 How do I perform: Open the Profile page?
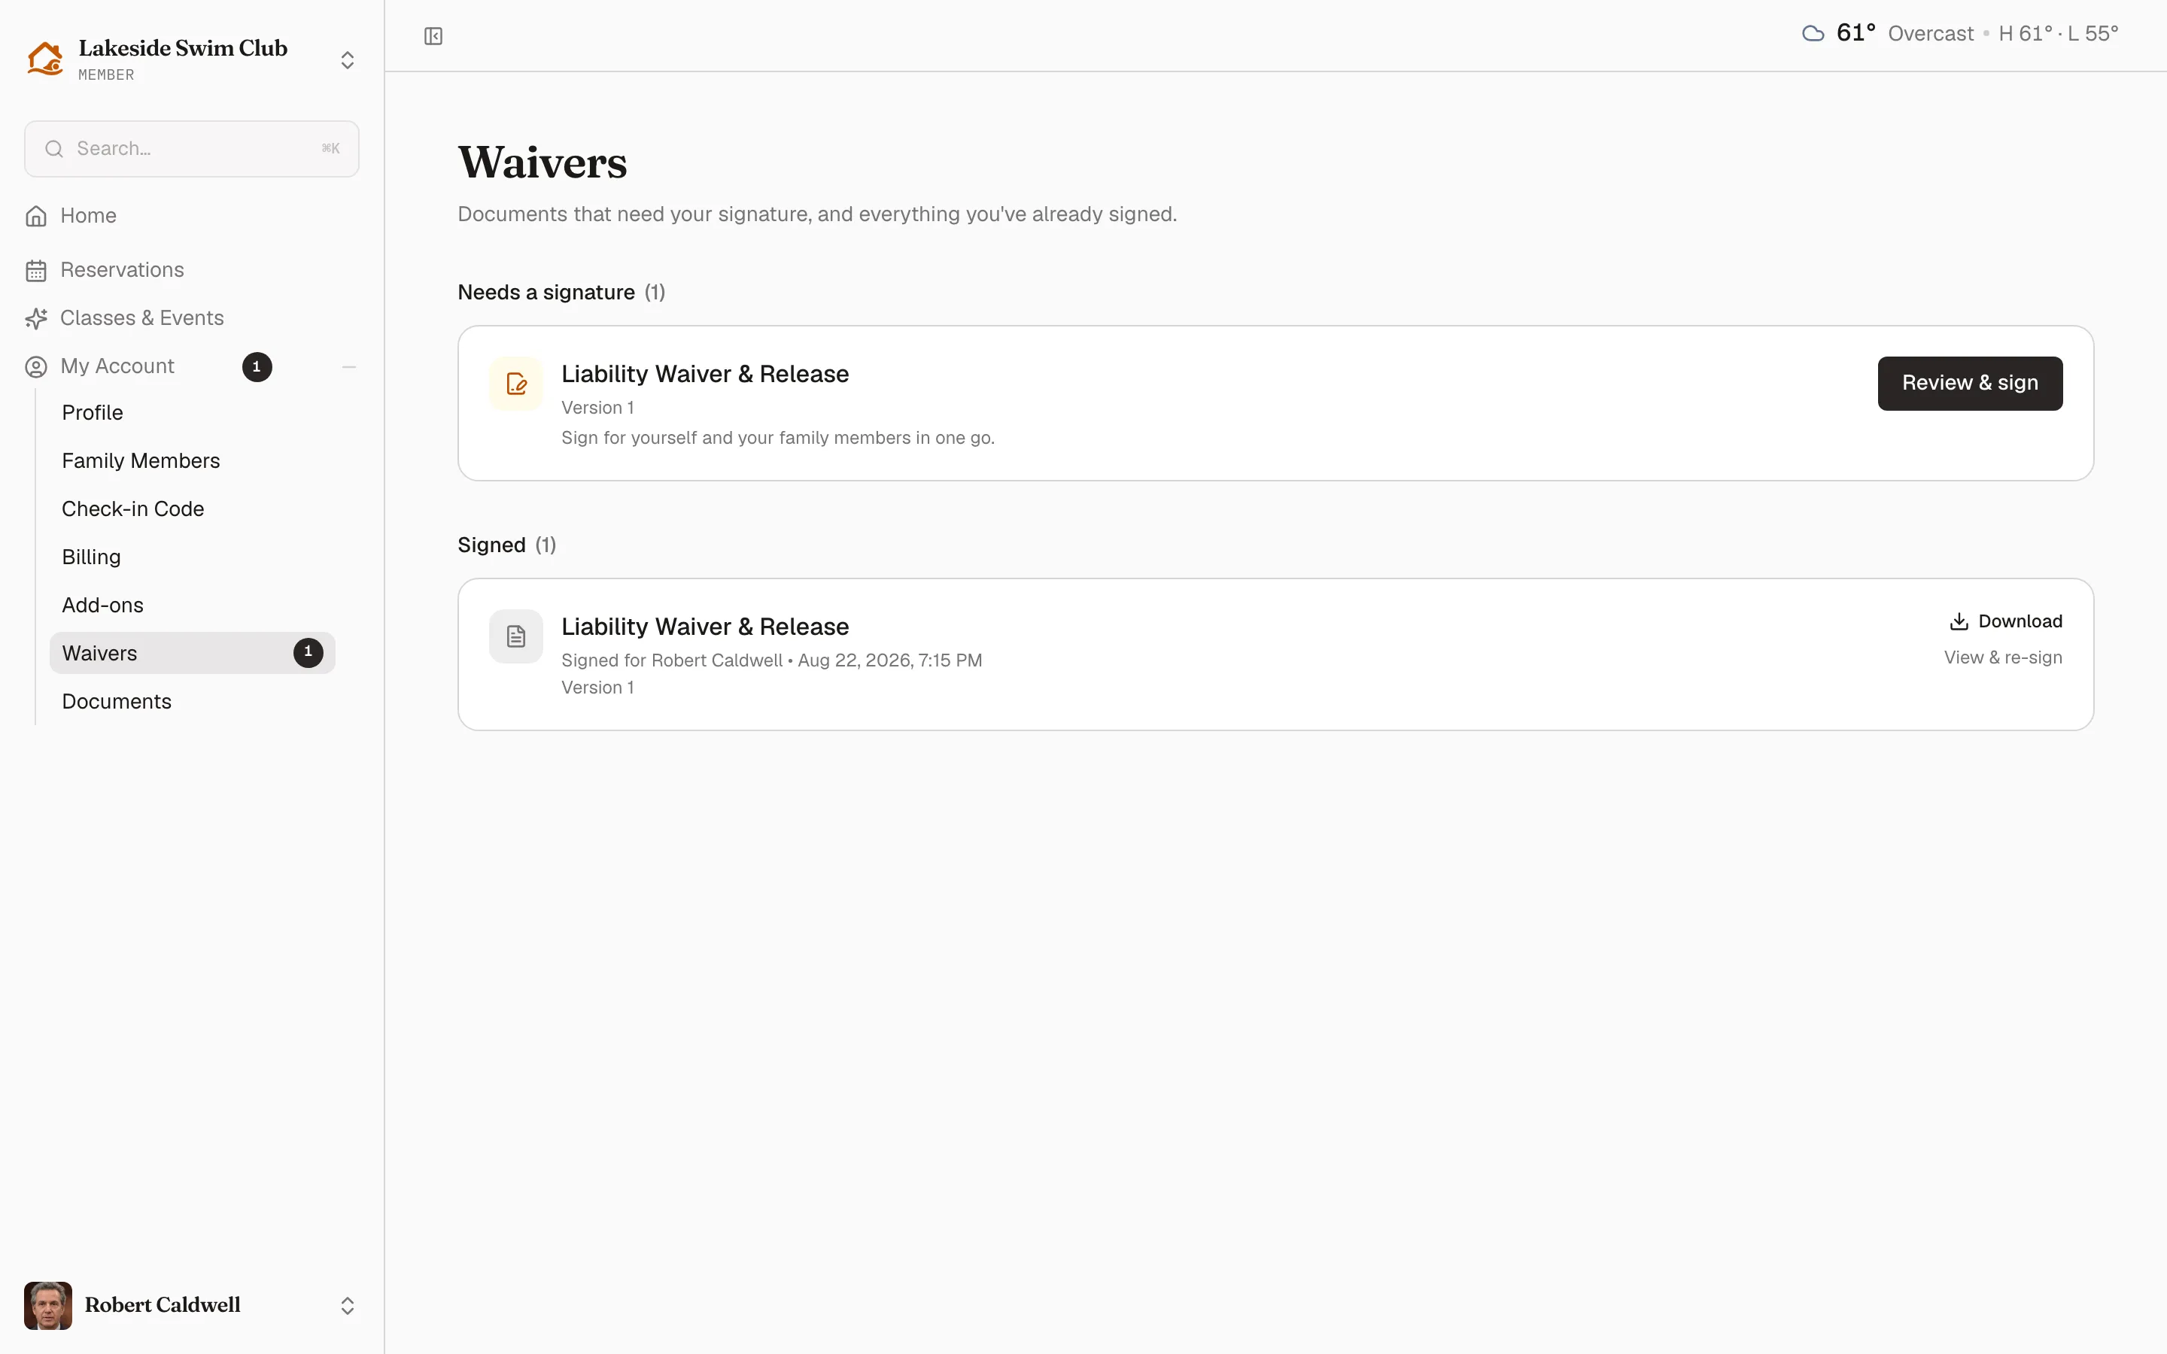(193, 413)
